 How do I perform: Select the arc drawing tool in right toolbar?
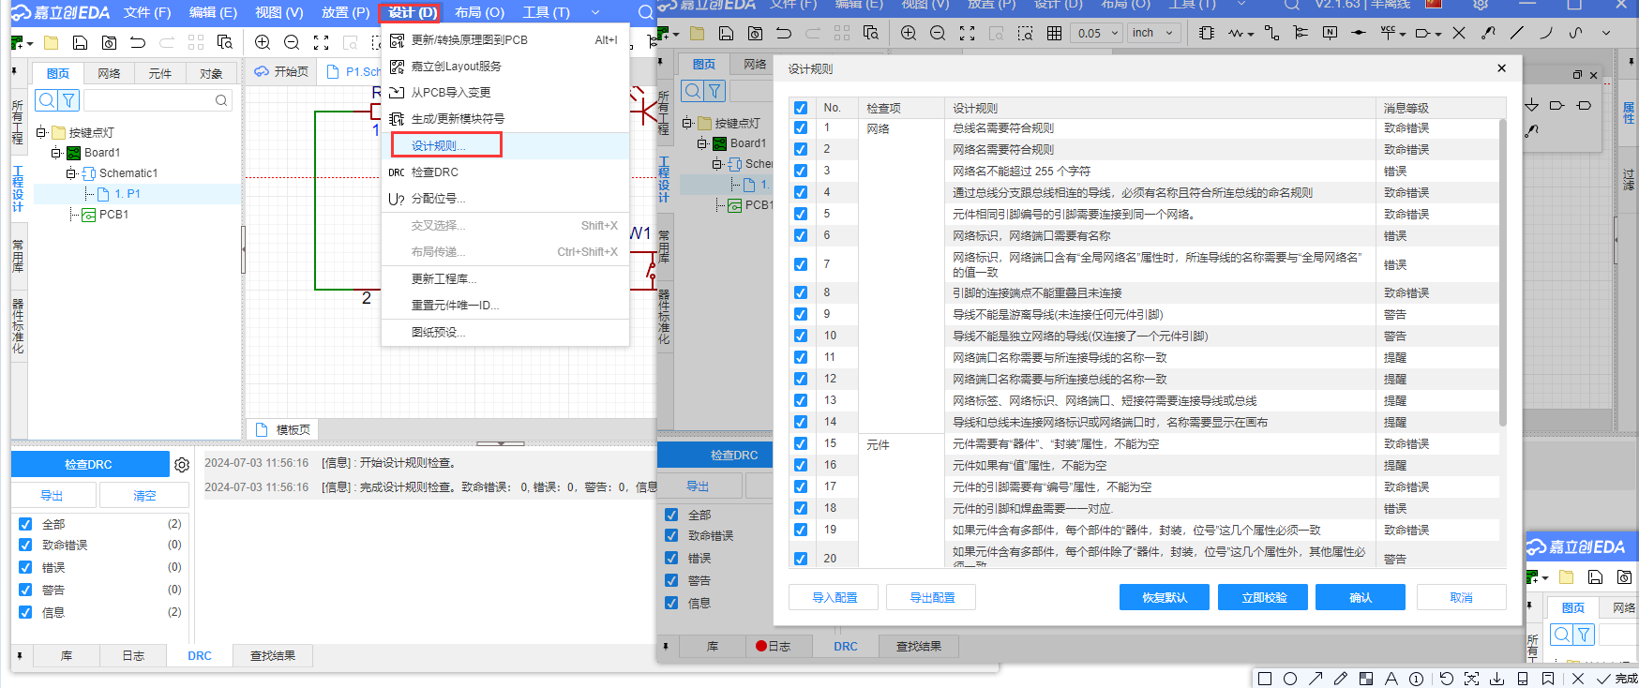[x=1546, y=33]
